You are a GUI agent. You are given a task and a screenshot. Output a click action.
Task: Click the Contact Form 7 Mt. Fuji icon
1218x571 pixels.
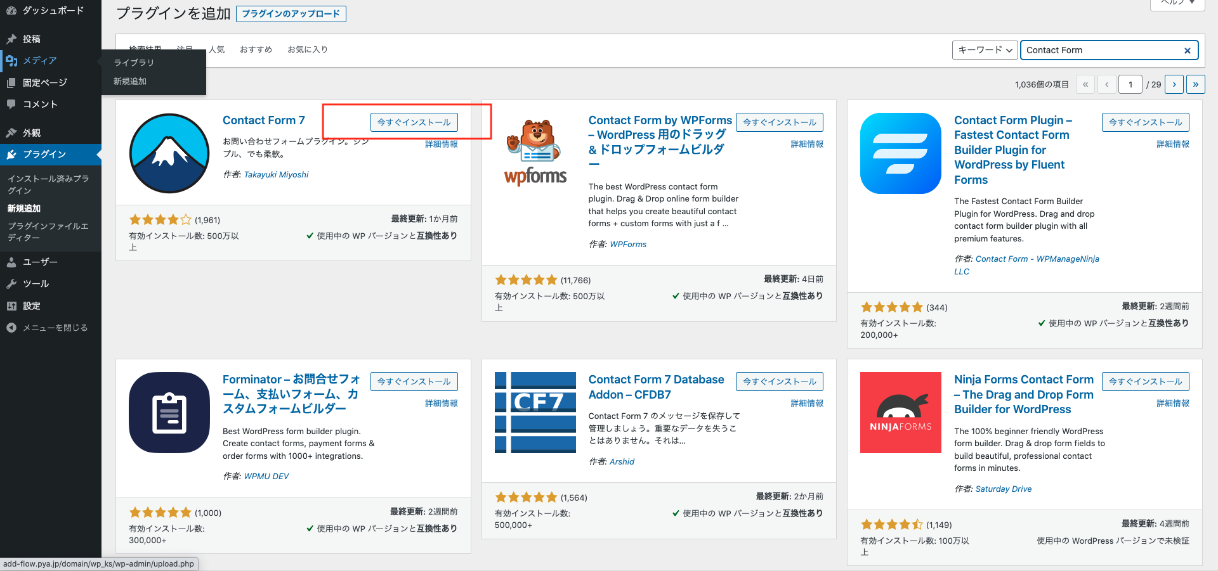point(169,153)
